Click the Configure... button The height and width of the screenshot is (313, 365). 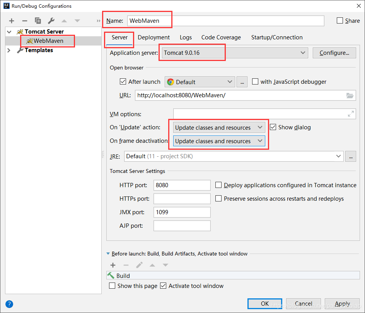click(x=334, y=53)
